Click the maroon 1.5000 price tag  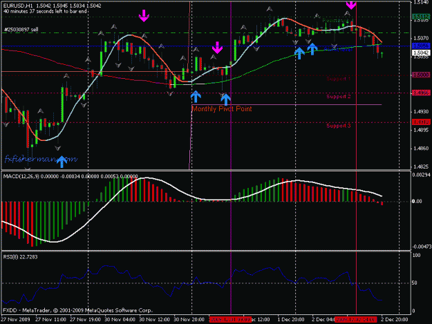tap(421, 75)
